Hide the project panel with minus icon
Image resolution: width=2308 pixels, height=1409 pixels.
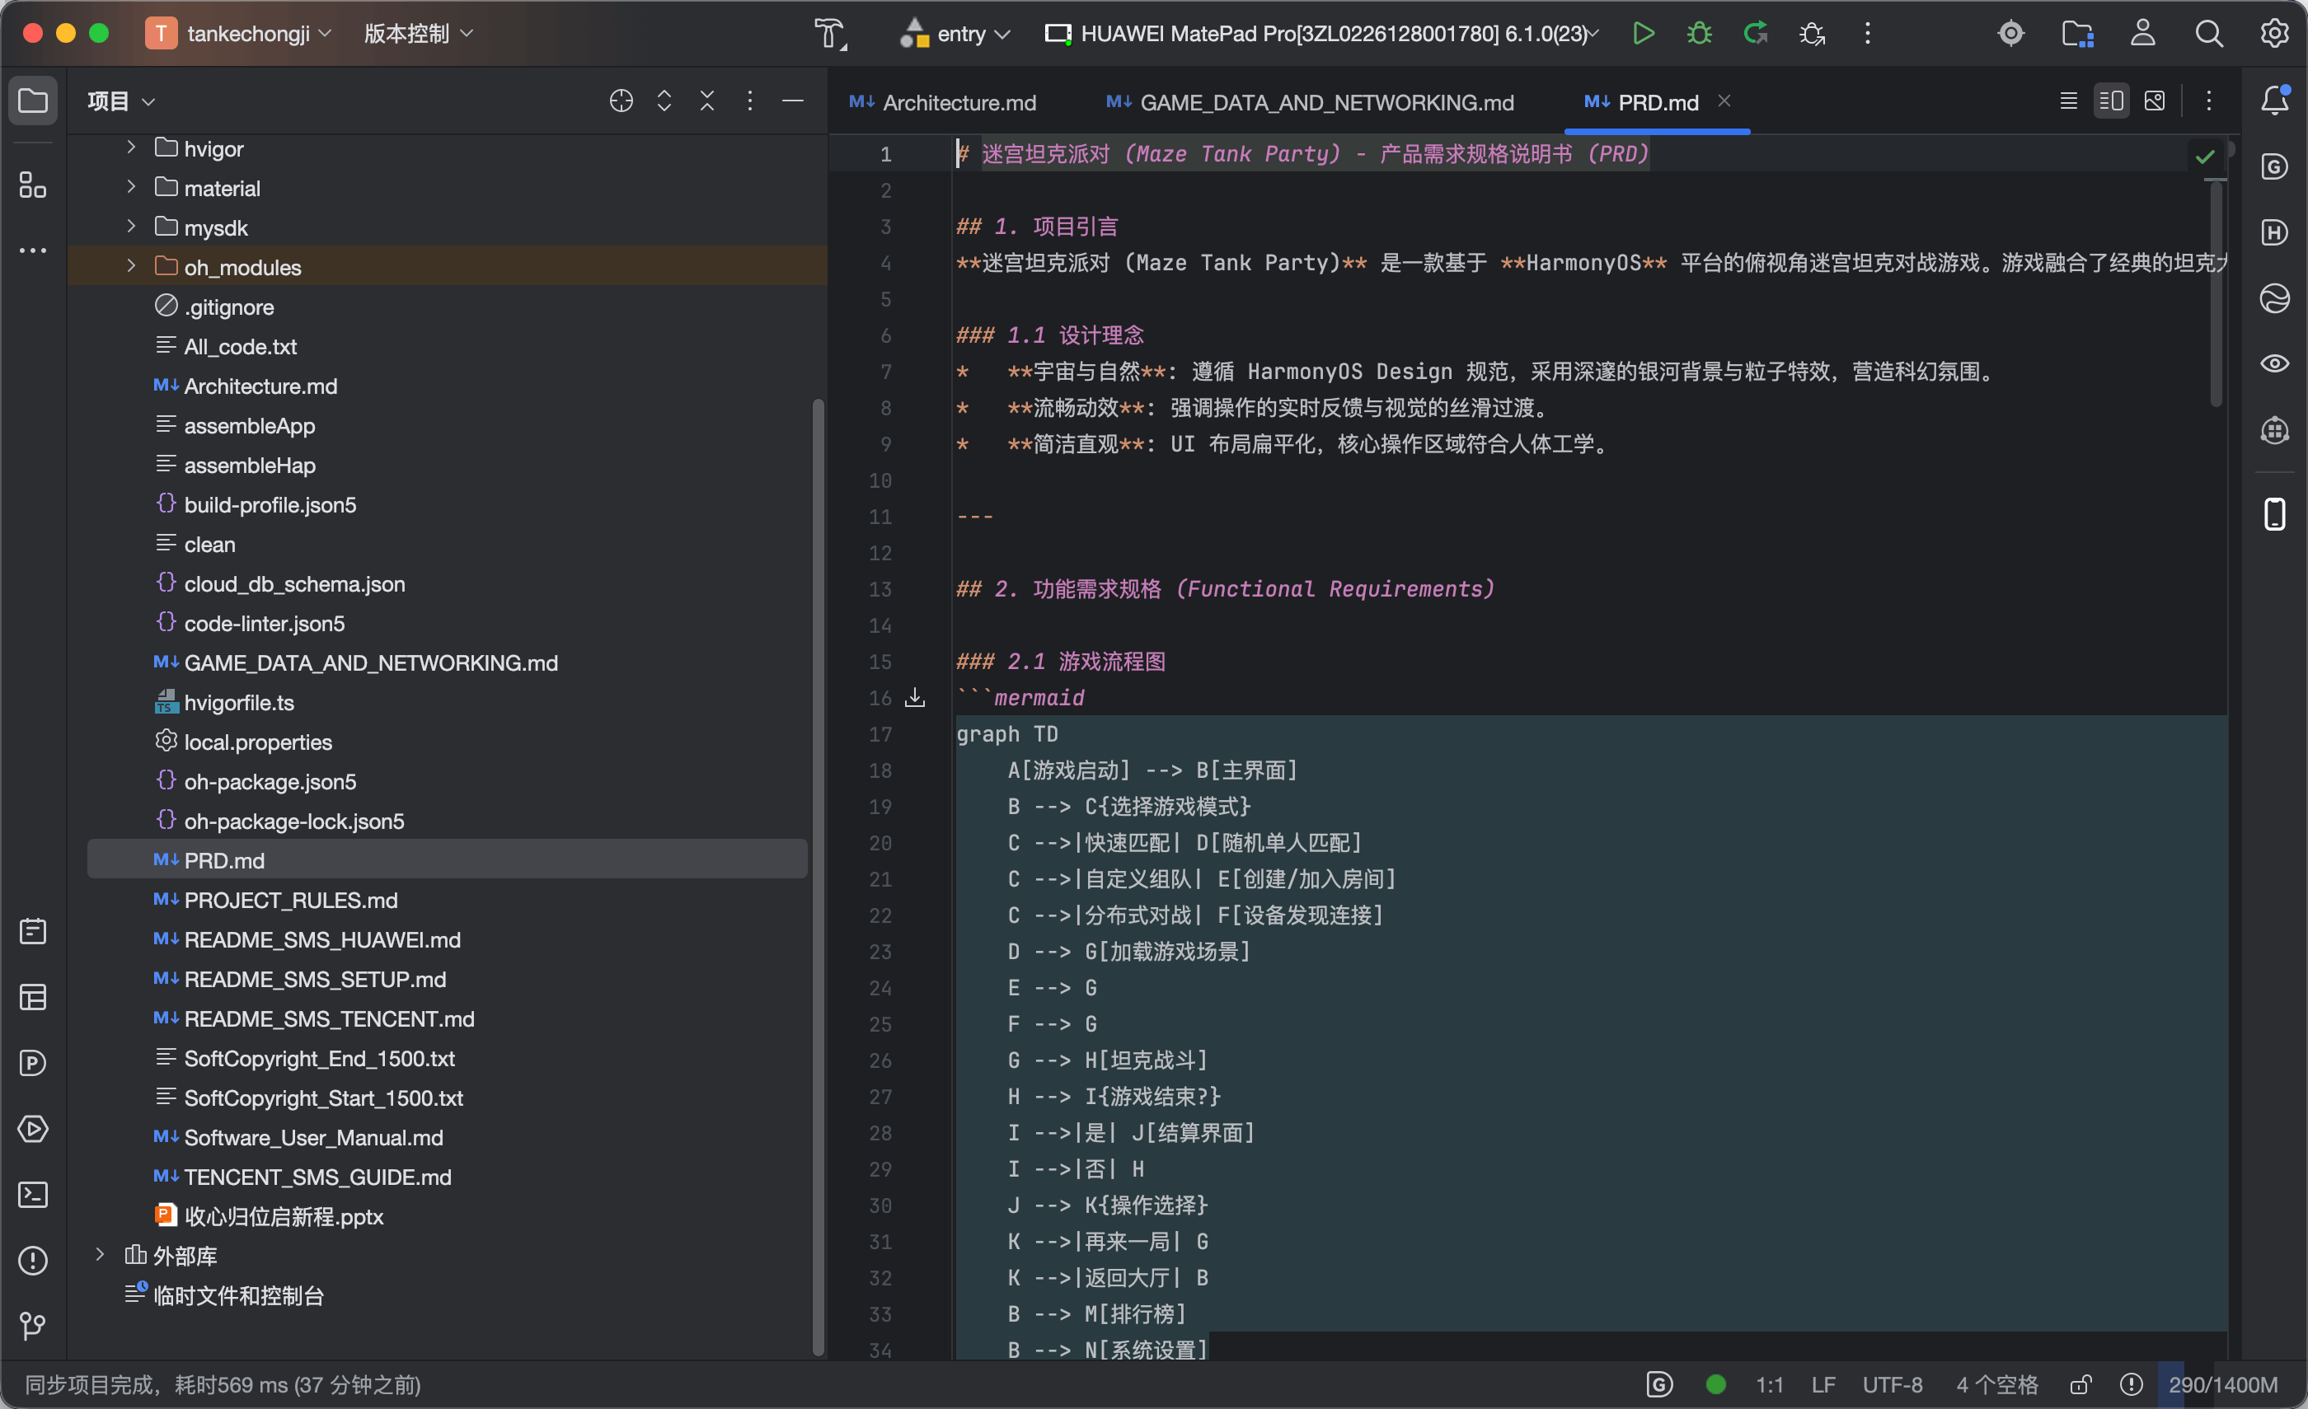click(792, 101)
